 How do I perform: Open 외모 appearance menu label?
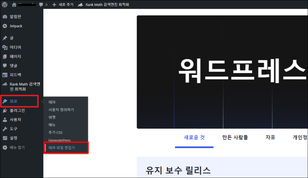click(14, 101)
